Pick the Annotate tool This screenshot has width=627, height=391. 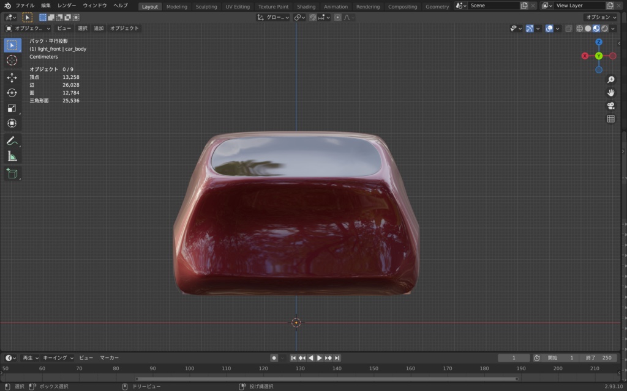click(x=12, y=141)
